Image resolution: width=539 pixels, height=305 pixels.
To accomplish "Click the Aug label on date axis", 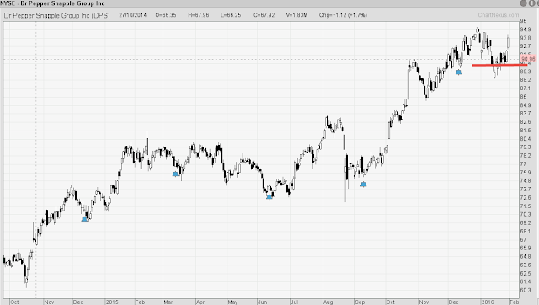I will 328,302.
